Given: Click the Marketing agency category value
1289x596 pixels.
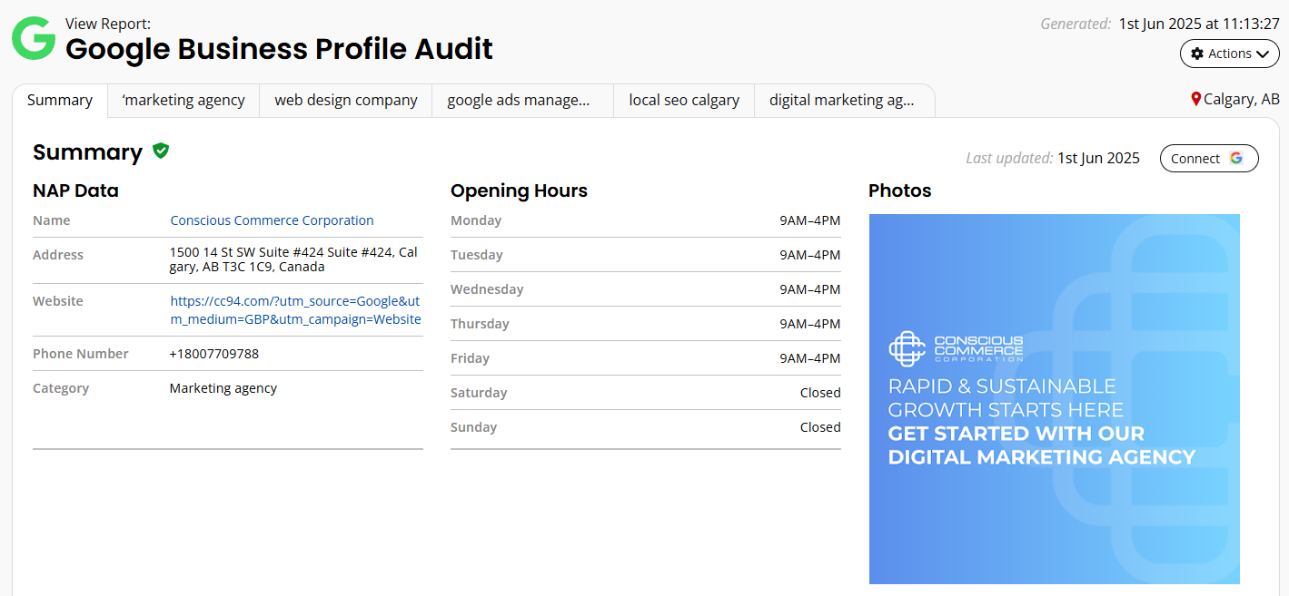Looking at the screenshot, I should click(x=223, y=388).
